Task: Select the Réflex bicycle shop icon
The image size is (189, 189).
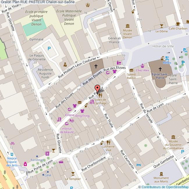Action: point(167,58)
